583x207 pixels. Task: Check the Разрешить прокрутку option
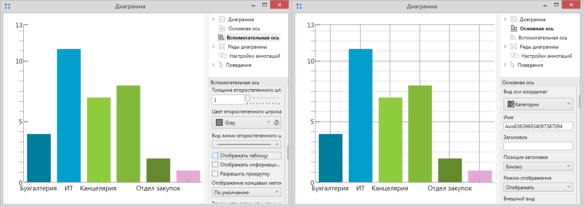[x=215, y=174]
